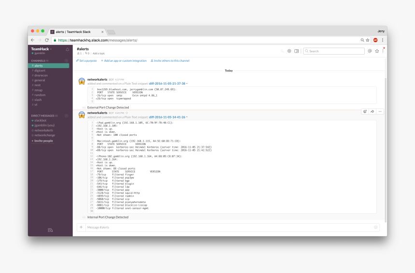Image resolution: width=415 pixels, height=273 pixels.
Task: Open the alerts channel
Action: pos(49,65)
